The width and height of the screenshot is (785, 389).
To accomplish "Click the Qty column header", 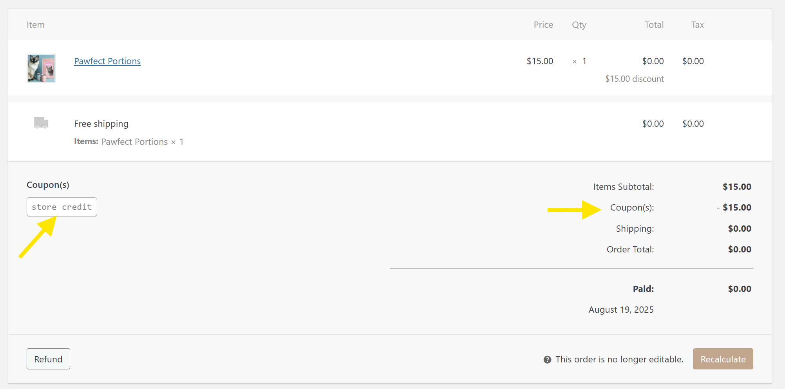I will point(579,25).
